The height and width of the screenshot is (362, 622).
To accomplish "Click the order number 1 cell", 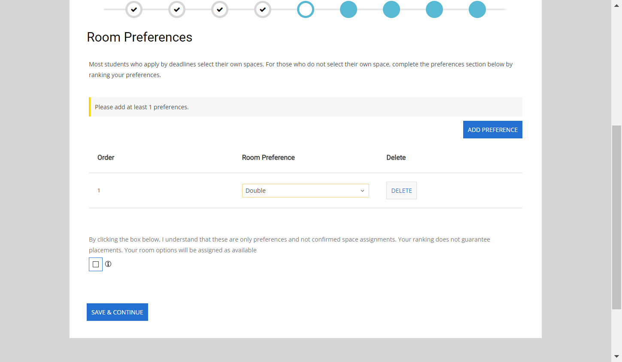I will (99, 191).
